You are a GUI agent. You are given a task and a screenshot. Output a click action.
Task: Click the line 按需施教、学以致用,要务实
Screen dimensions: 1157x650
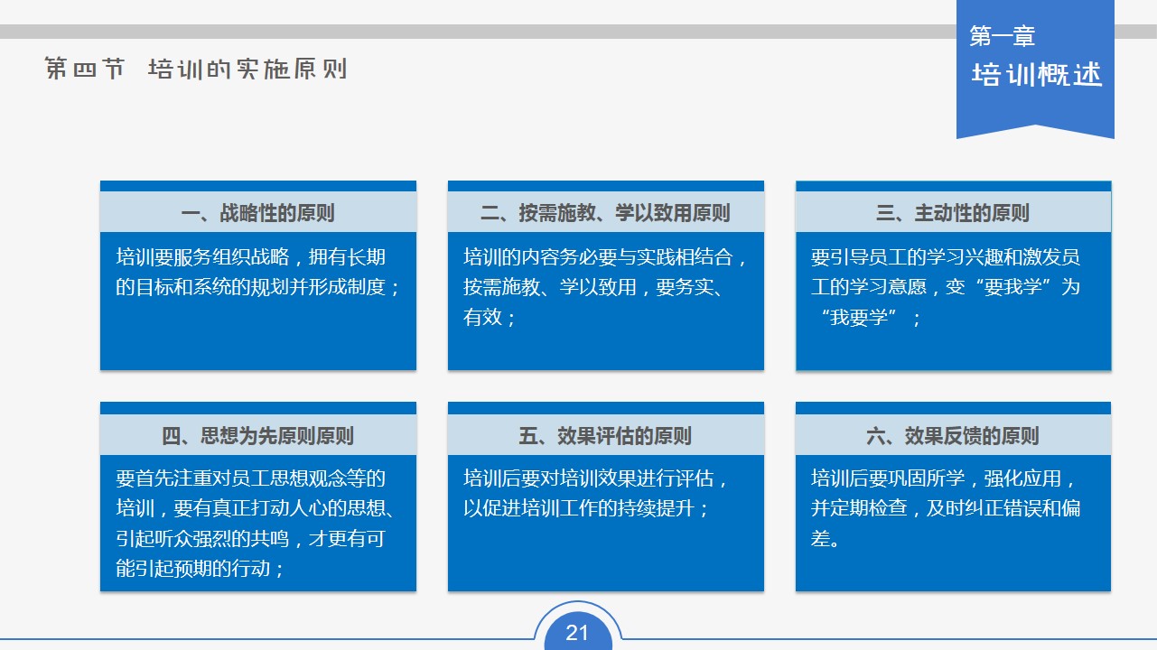[597, 288]
